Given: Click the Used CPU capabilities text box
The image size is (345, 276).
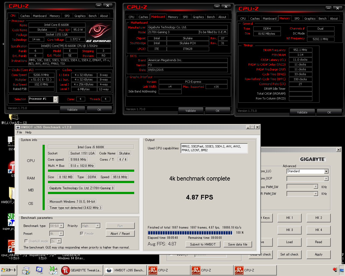Looking at the screenshot, I should coord(214,148).
